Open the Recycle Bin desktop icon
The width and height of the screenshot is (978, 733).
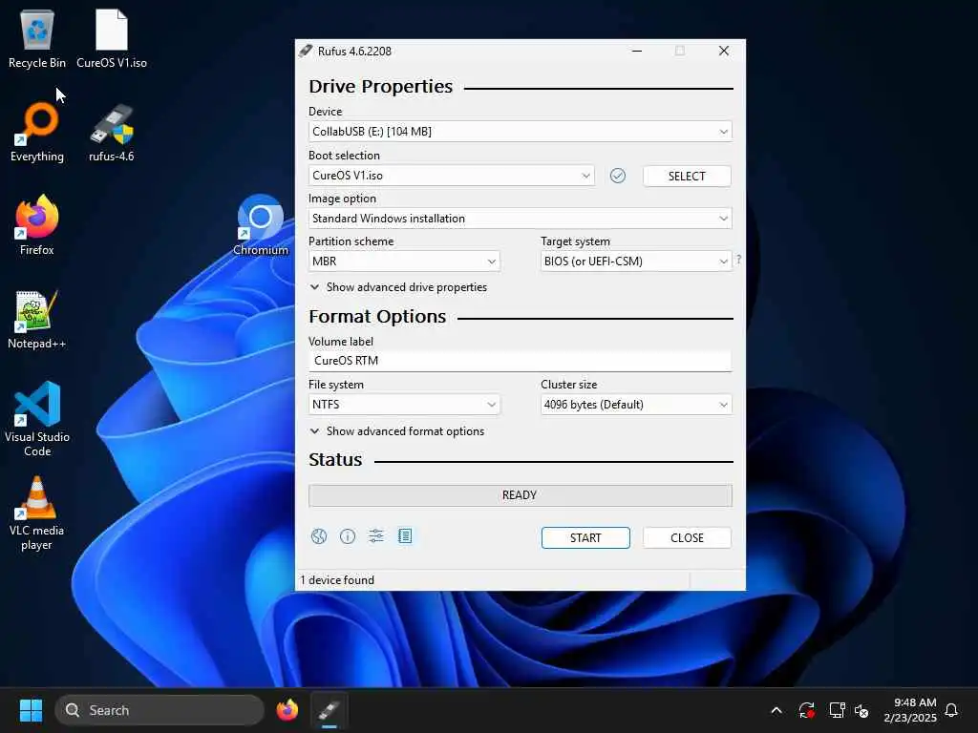(37, 38)
